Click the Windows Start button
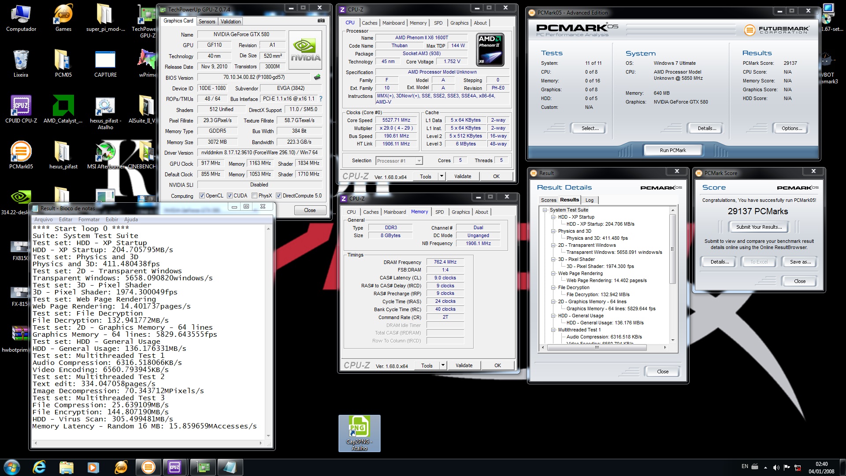This screenshot has width=846, height=476. click(12, 467)
